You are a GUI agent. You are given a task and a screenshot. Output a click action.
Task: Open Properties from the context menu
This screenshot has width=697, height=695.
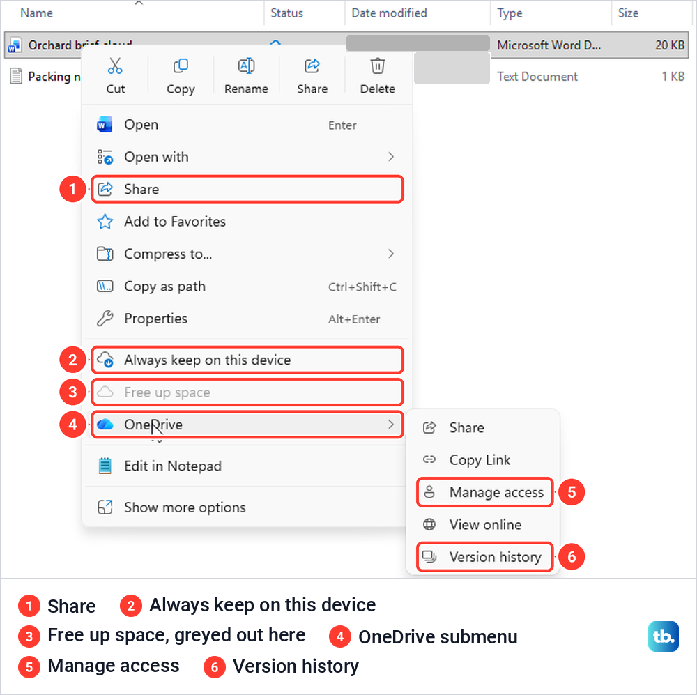click(247, 319)
